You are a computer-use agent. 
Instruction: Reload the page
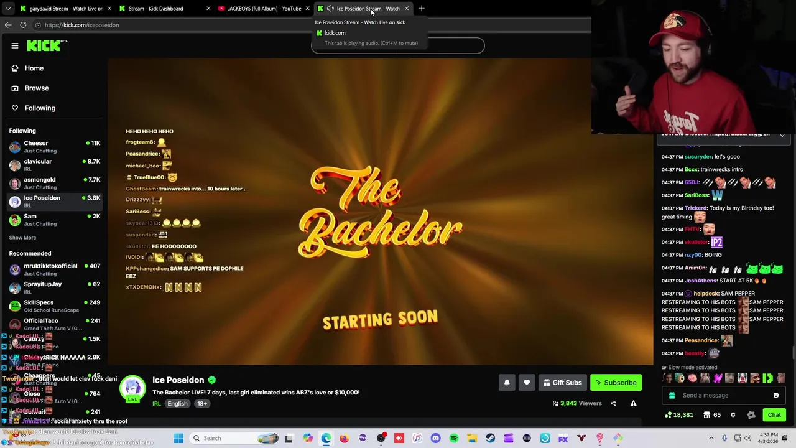23,25
